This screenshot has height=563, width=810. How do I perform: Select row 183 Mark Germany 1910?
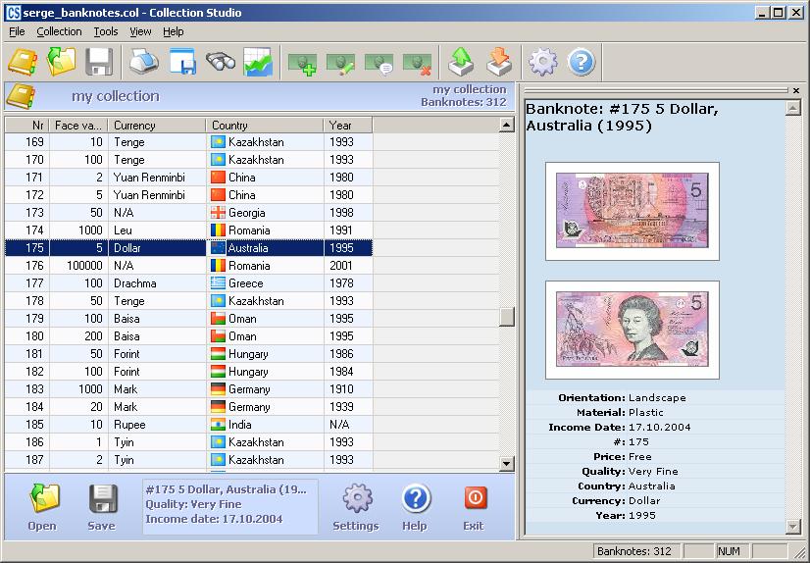188,389
